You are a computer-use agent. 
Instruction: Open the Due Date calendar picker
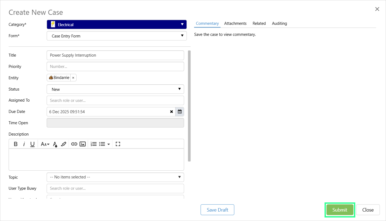tap(180, 112)
